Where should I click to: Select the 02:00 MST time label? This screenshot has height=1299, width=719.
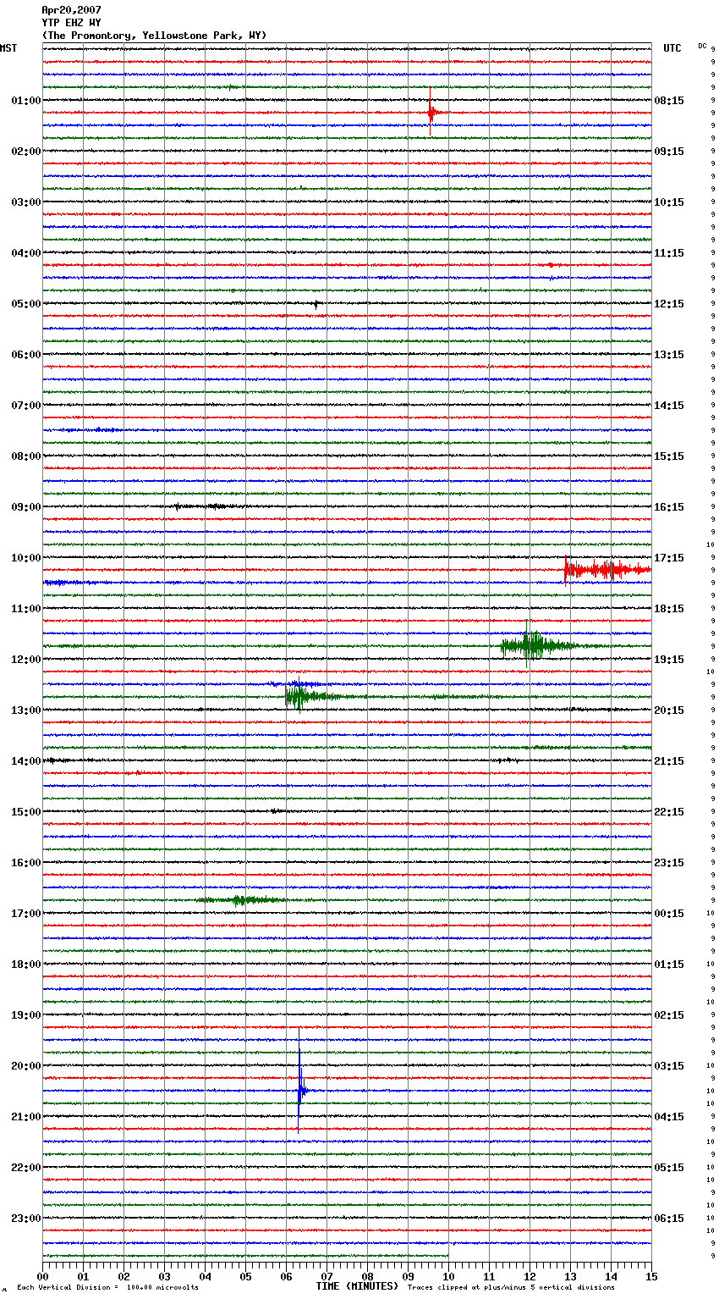click(x=26, y=152)
